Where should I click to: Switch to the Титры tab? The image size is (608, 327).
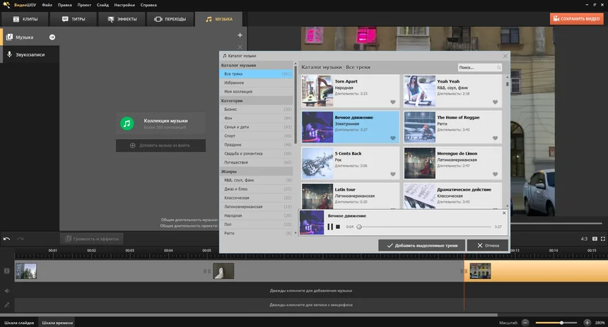74,19
